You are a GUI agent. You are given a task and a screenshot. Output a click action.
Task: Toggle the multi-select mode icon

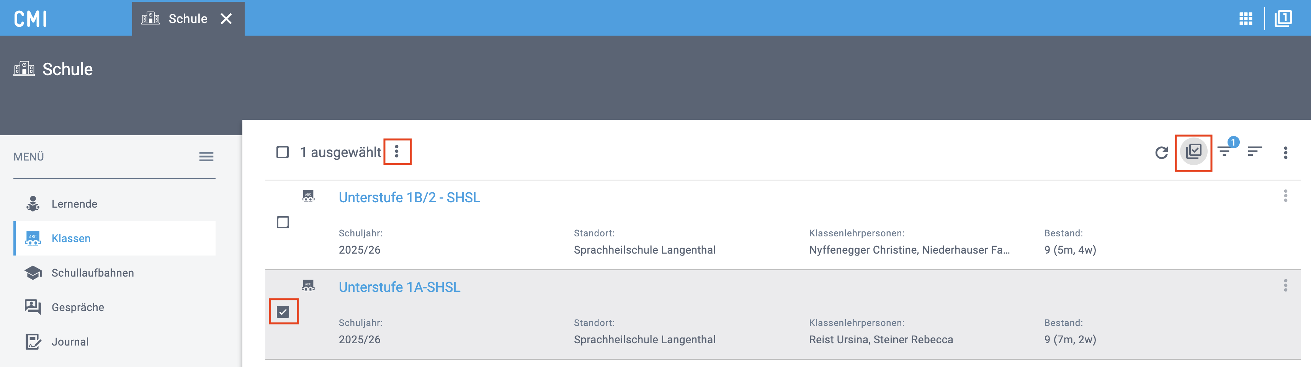coord(1193,152)
